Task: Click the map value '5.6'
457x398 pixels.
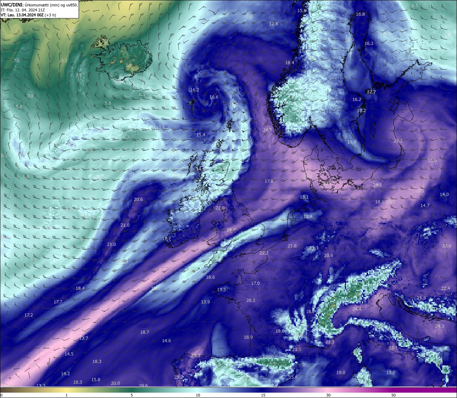Action: click(108, 103)
